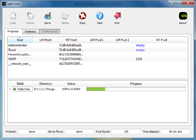Select the HomeGroupUs... user row
Screen dimensions: 196x140
[x=98, y=55]
